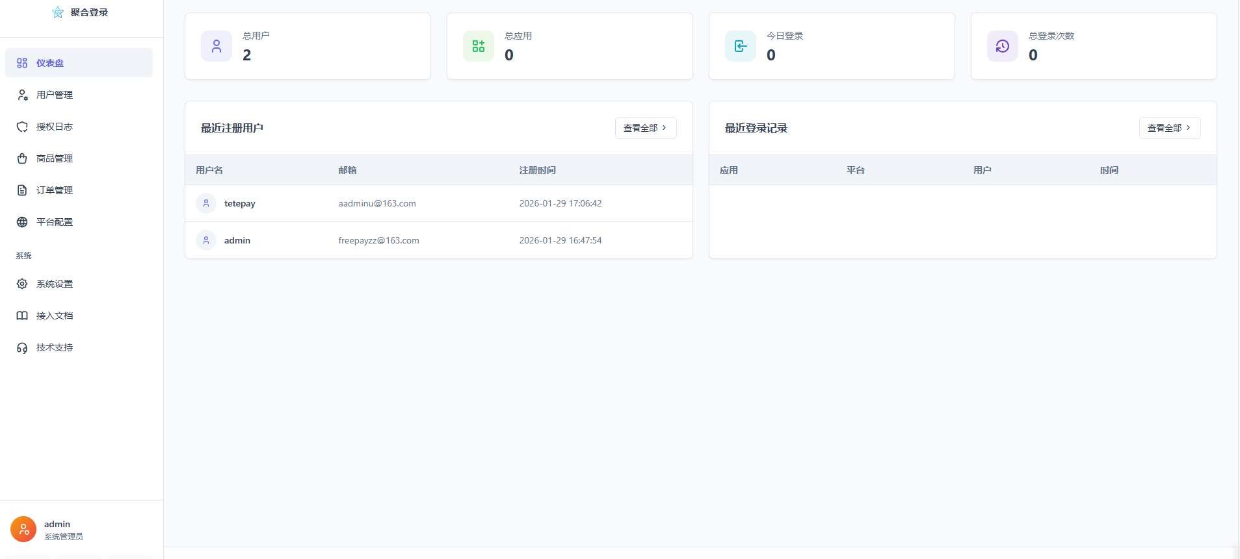Click the 总应用 card label
Screen dimensions: 1240x559
point(518,36)
